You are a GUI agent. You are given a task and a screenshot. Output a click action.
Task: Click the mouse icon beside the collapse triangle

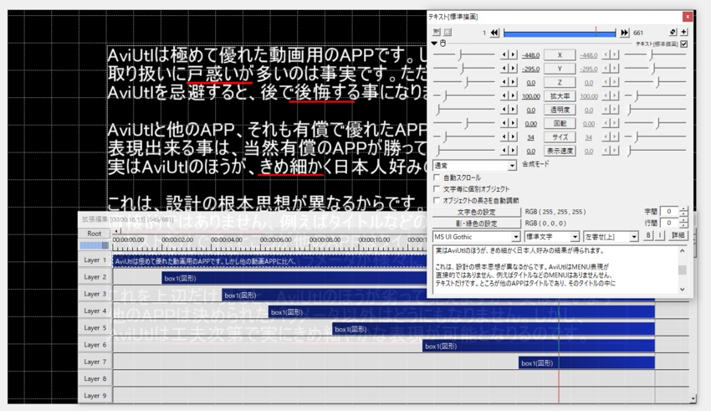(x=443, y=43)
